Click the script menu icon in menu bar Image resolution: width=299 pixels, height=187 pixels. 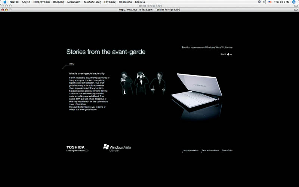[259, 2]
